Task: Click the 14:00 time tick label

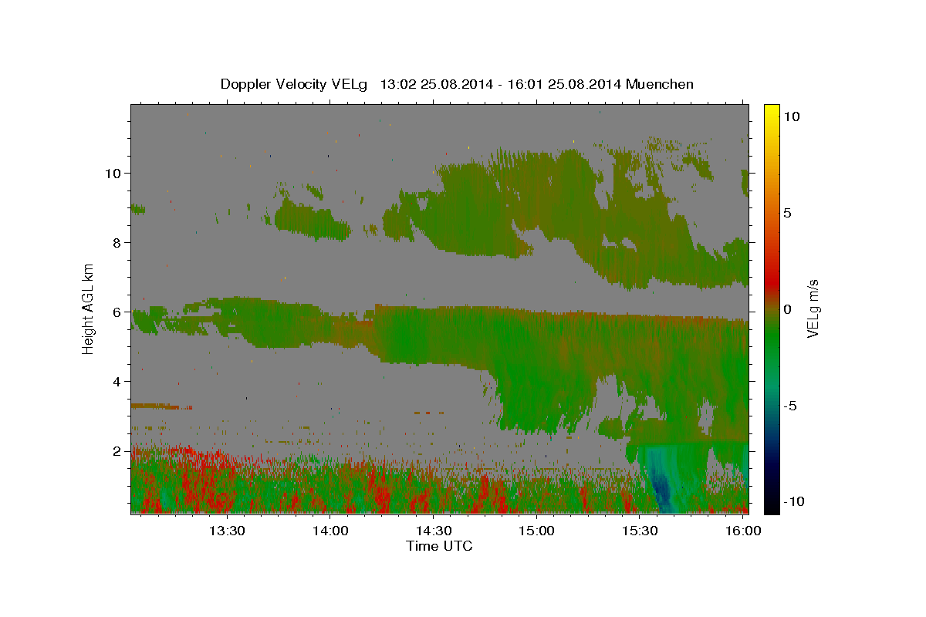Action: (330, 531)
